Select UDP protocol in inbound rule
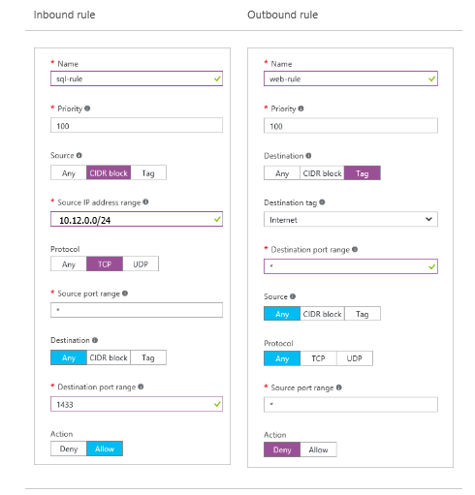Screen dimensions: 475x495 point(141,264)
